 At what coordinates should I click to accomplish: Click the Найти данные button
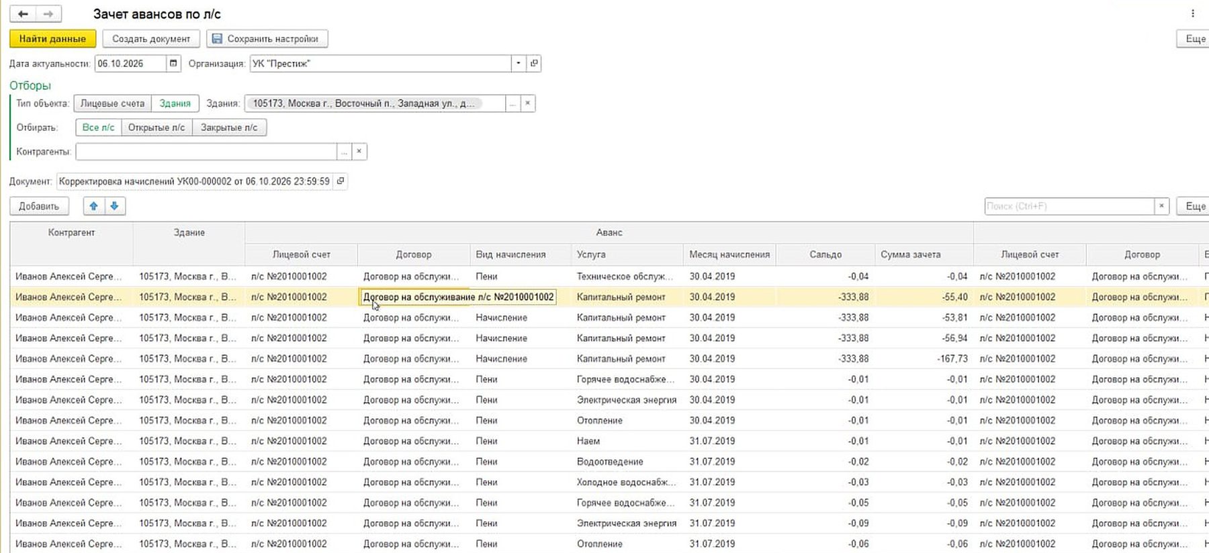(x=52, y=39)
